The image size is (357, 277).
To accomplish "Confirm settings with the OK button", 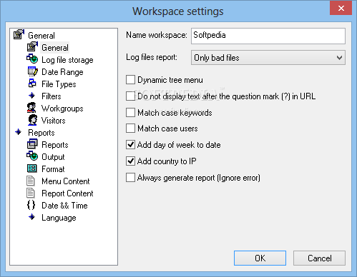I will point(260,258).
